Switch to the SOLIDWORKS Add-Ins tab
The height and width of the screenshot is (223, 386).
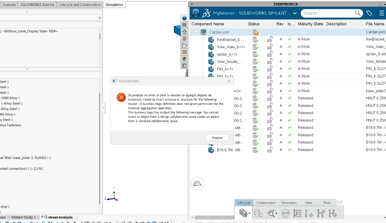37,5
